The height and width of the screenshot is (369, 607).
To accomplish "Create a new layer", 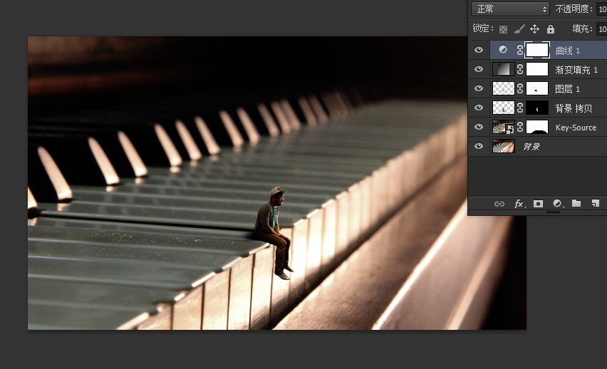I will [x=596, y=203].
